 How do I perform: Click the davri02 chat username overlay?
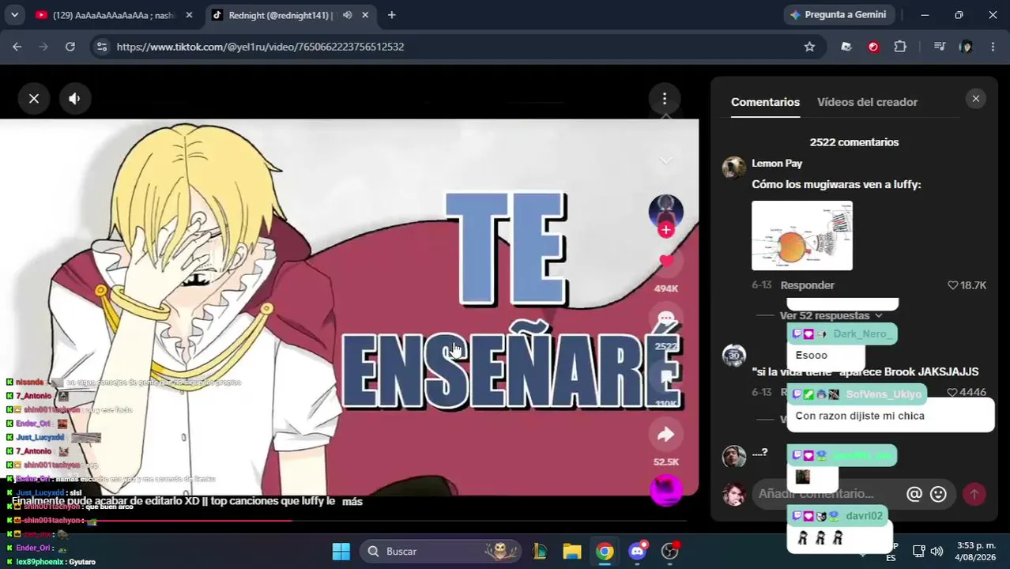[864, 516]
